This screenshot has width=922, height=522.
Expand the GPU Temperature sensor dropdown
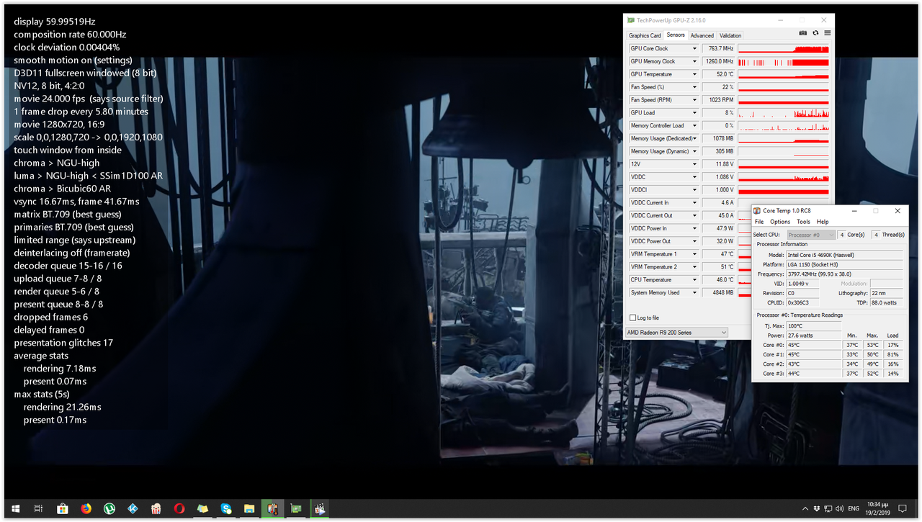coord(694,74)
